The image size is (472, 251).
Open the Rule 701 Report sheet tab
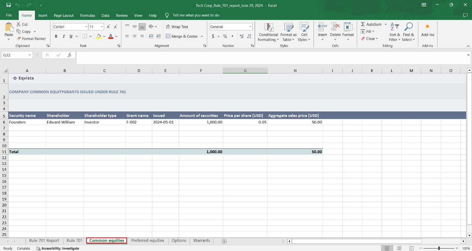44,241
